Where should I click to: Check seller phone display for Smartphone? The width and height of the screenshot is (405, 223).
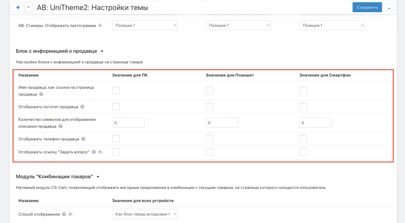(x=303, y=139)
